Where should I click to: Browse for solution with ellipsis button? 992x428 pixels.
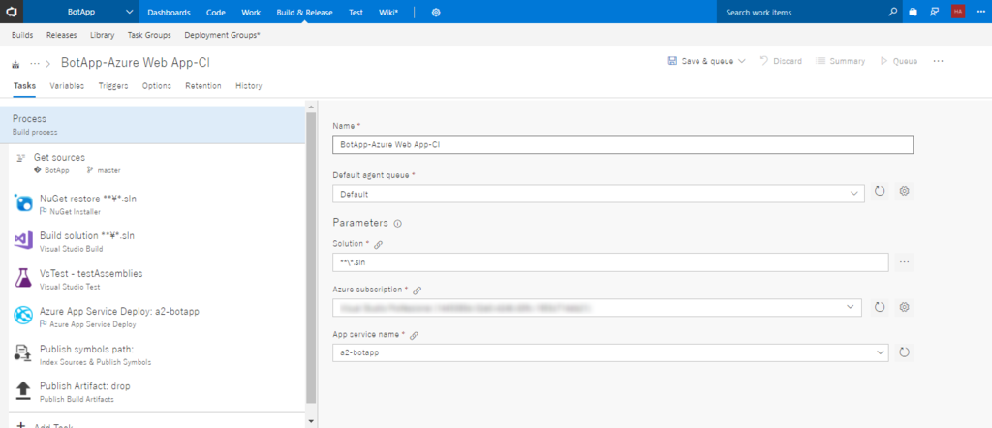tap(905, 261)
